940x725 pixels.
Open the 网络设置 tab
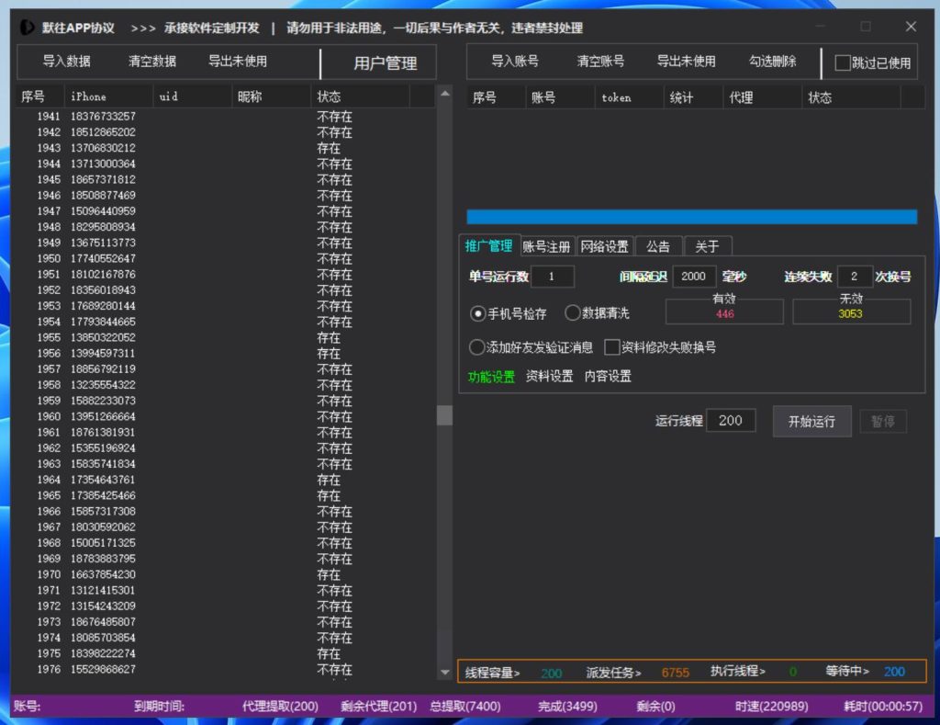(605, 246)
